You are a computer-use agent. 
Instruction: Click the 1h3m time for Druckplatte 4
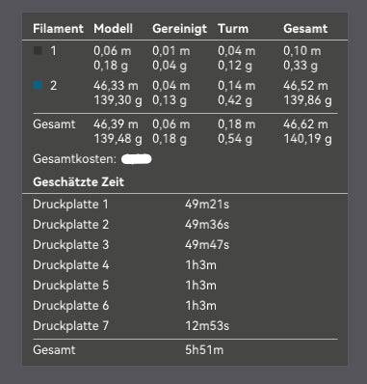click(200, 265)
